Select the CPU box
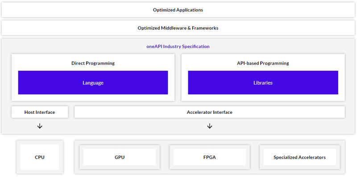Screen dimensions: 357x177 pos(40,157)
